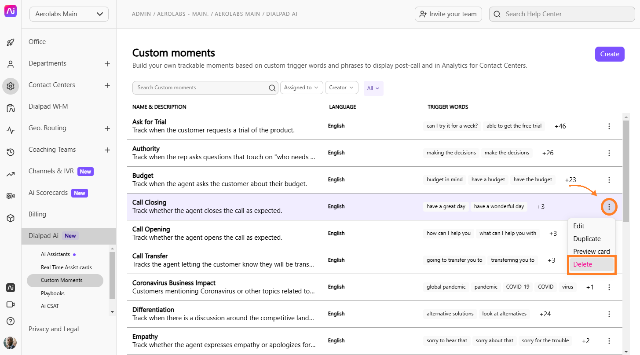
Task: Open the cube box icon in sidebar
Action: pos(11,218)
